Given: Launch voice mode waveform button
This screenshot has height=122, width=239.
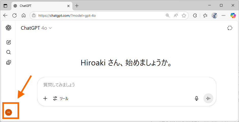Looking at the screenshot, I should [208, 98].
